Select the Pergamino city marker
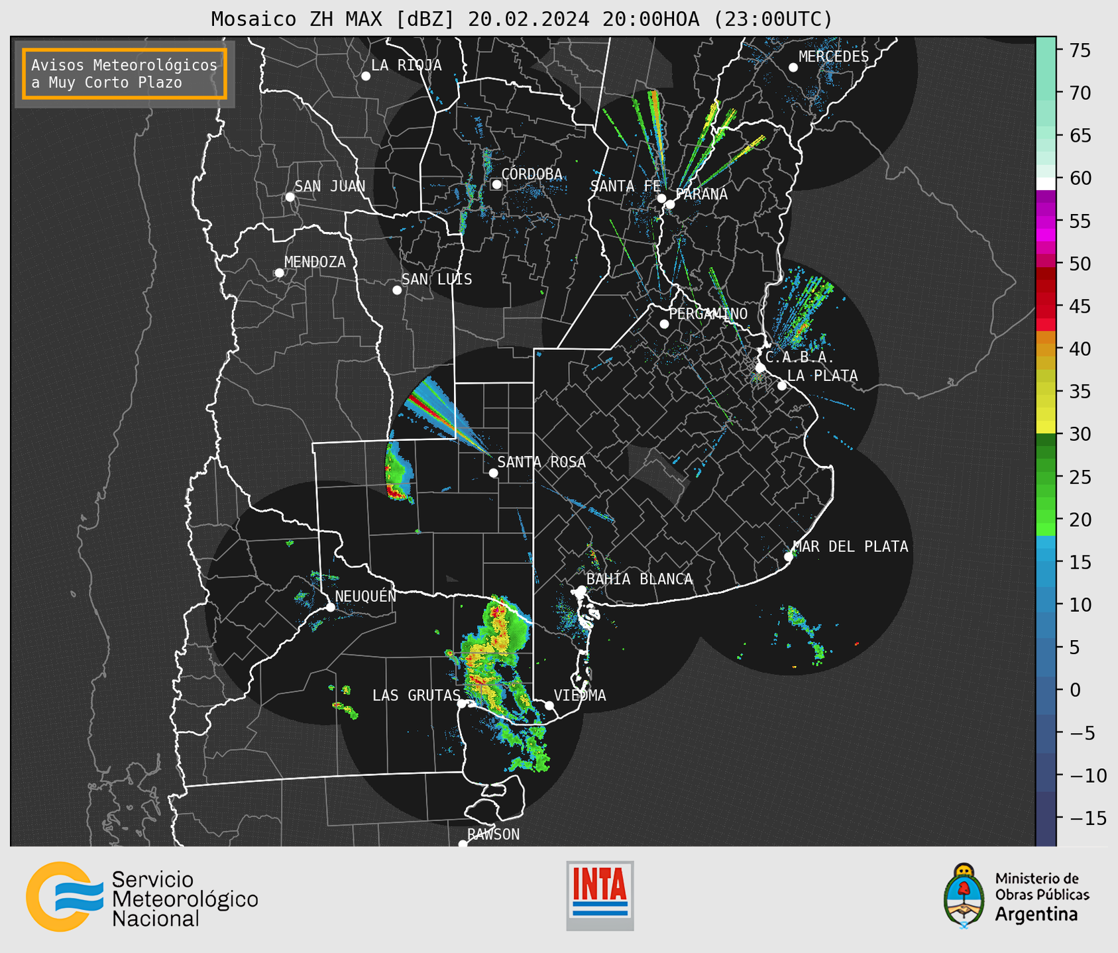The image size is (1118, 953). coord(664,324)
